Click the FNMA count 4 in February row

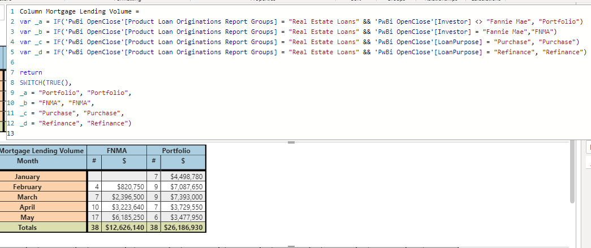click(94, 186)
